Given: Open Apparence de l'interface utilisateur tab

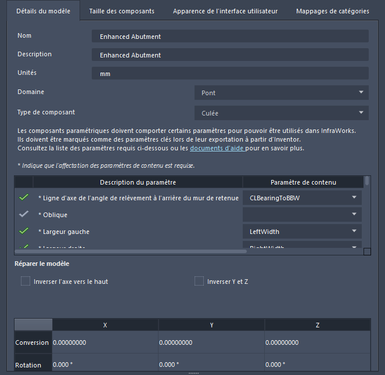Looking at the screenshot, I should pyautogui.click(x=225, y=11).
